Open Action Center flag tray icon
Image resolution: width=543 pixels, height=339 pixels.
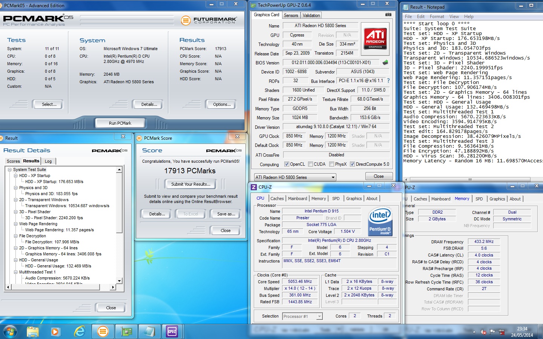492,332
